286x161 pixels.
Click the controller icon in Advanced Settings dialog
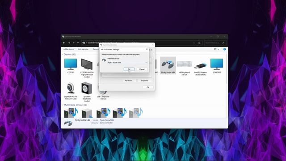click(104, 60)
